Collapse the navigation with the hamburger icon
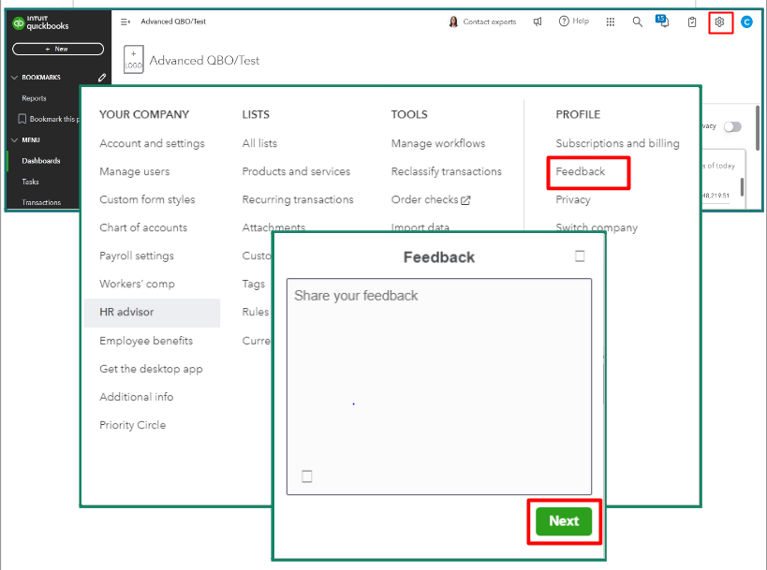Screen dimensions: 767x570 point(125,22)
